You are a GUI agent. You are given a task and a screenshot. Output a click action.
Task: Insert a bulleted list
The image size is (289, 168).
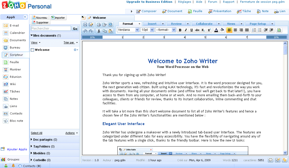click(x=260, y=30)
